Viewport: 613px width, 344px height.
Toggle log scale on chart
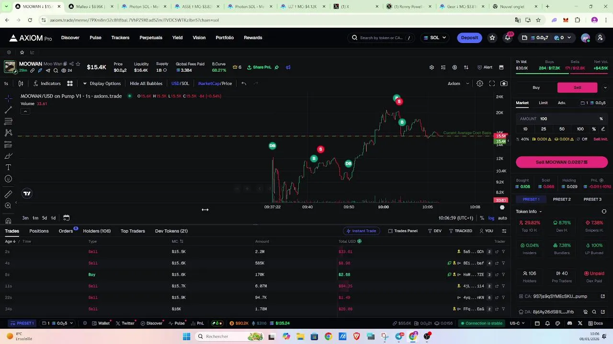pyautogui.click(x=491, y=218)
